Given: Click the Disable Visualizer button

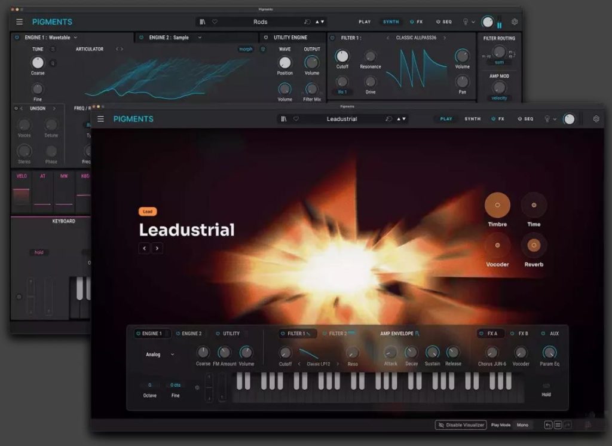Looking at the screenshot, I should click(460, 425).
